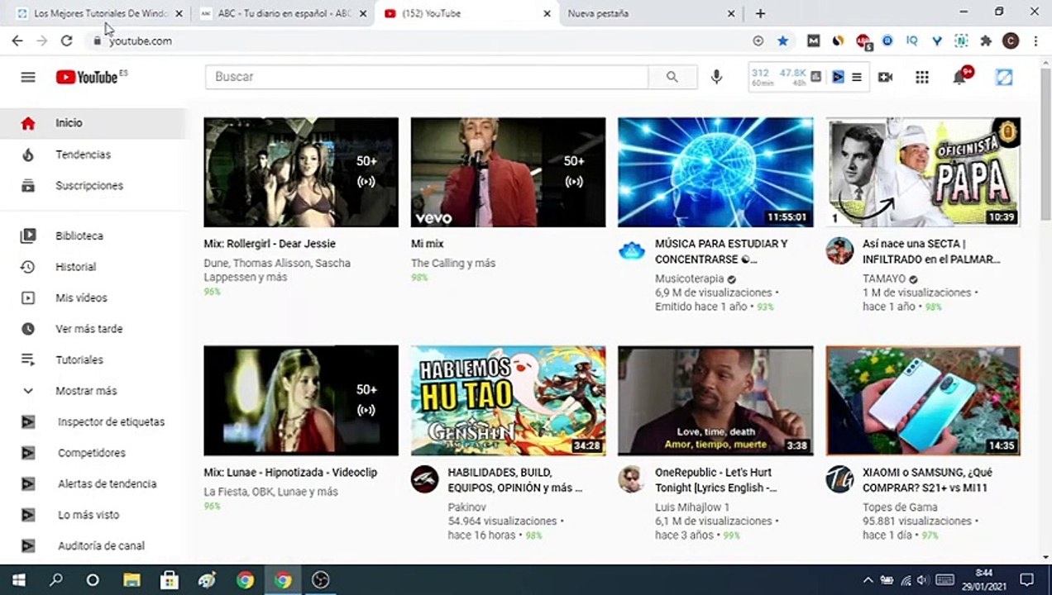Open Auditoría de canal
The width and height of the screenshot is (1052, 595).
[93, 545]
